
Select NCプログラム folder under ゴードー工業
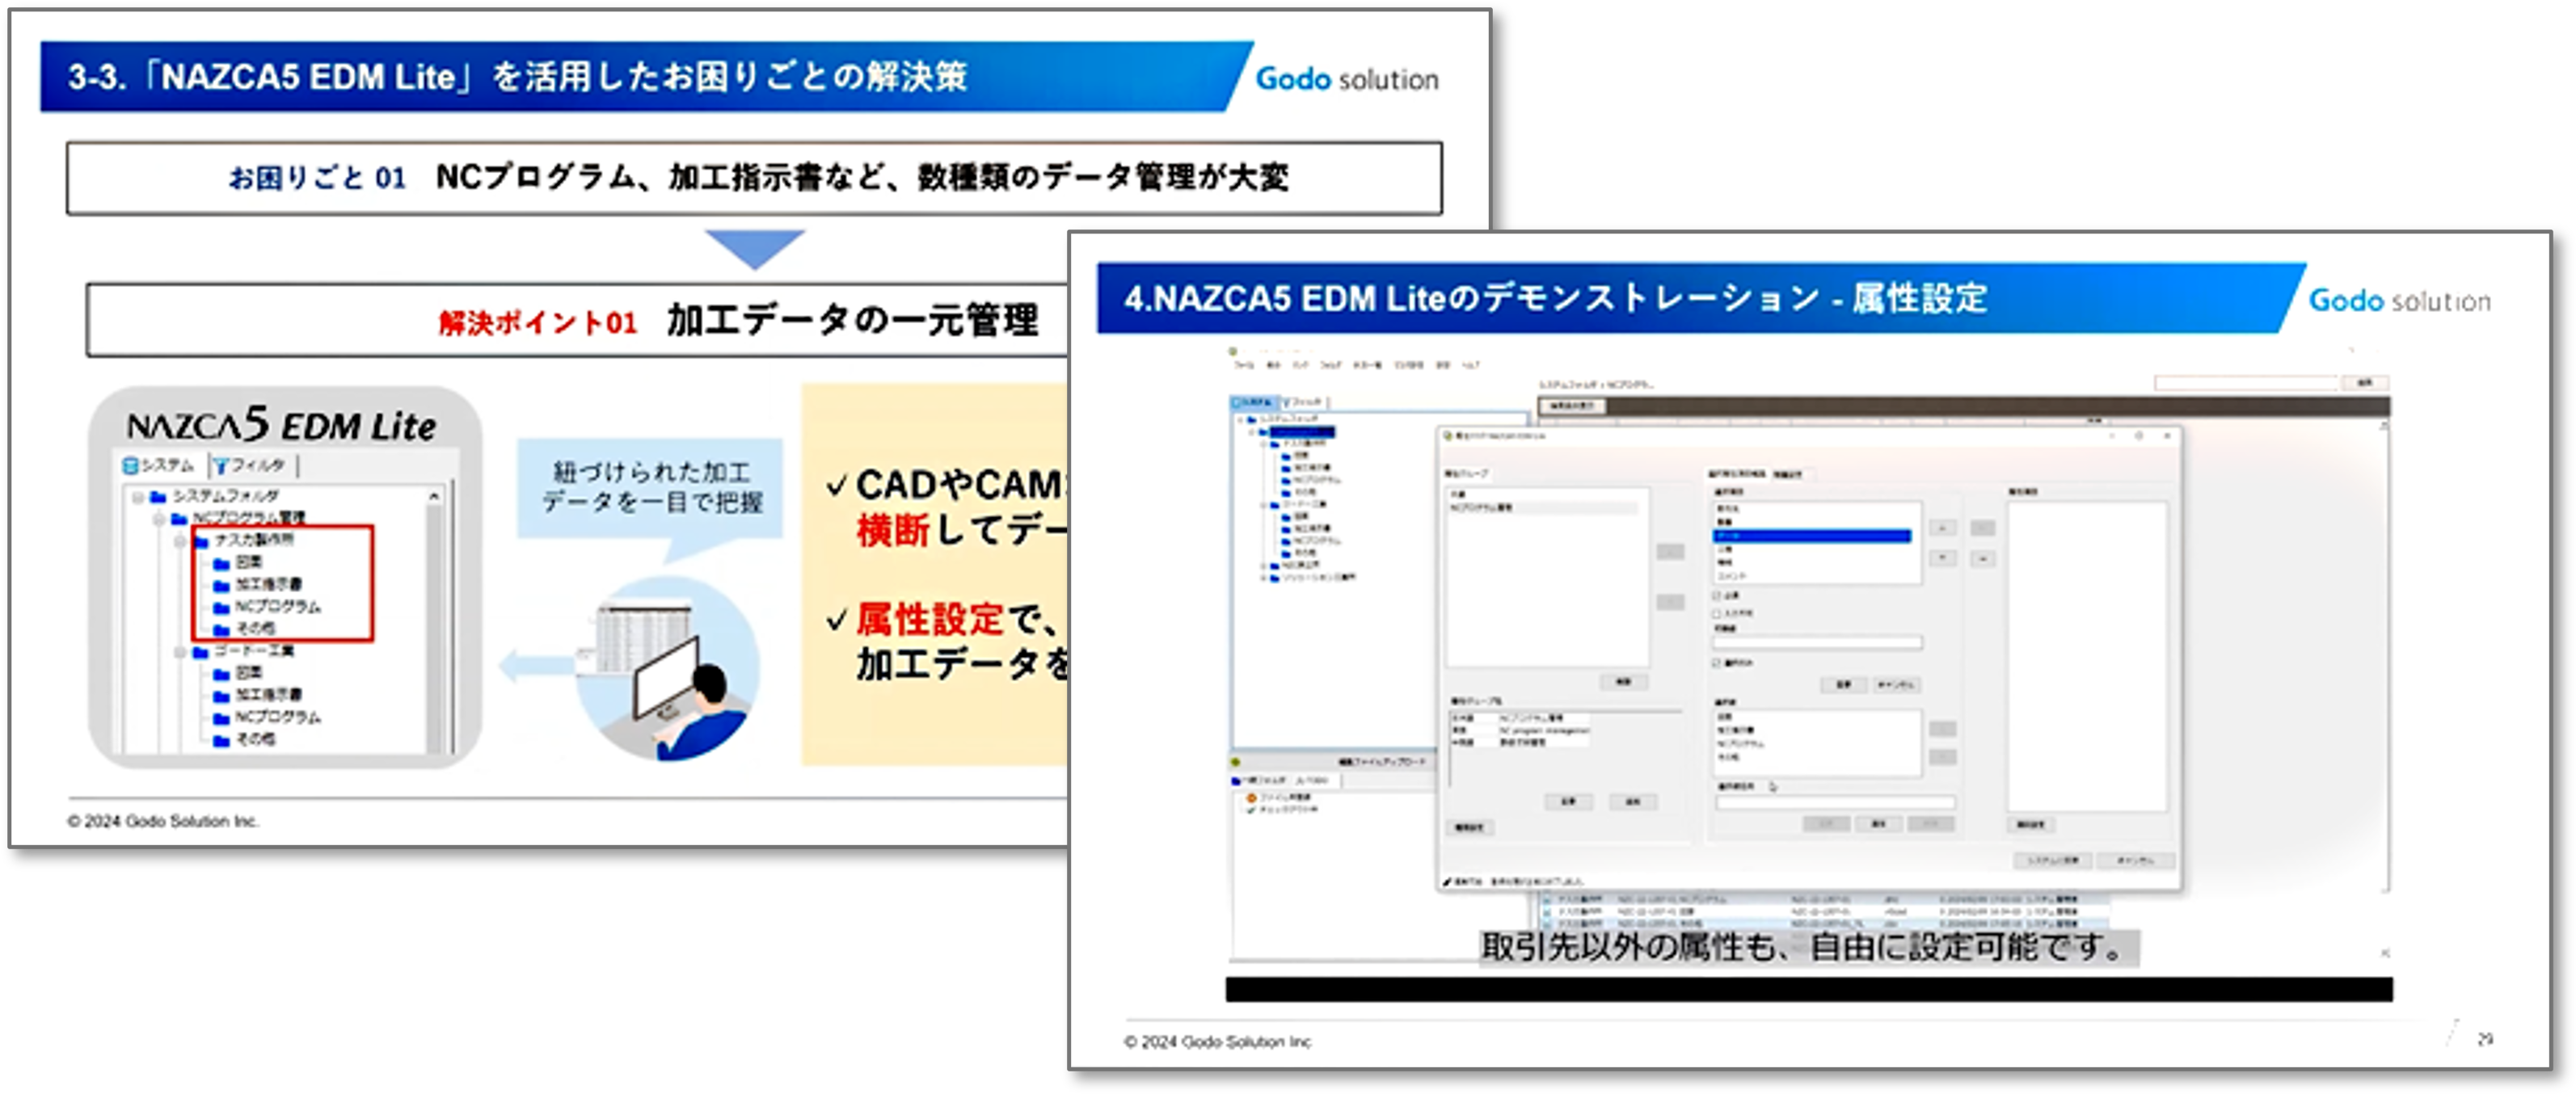click(x=267, y=718)
